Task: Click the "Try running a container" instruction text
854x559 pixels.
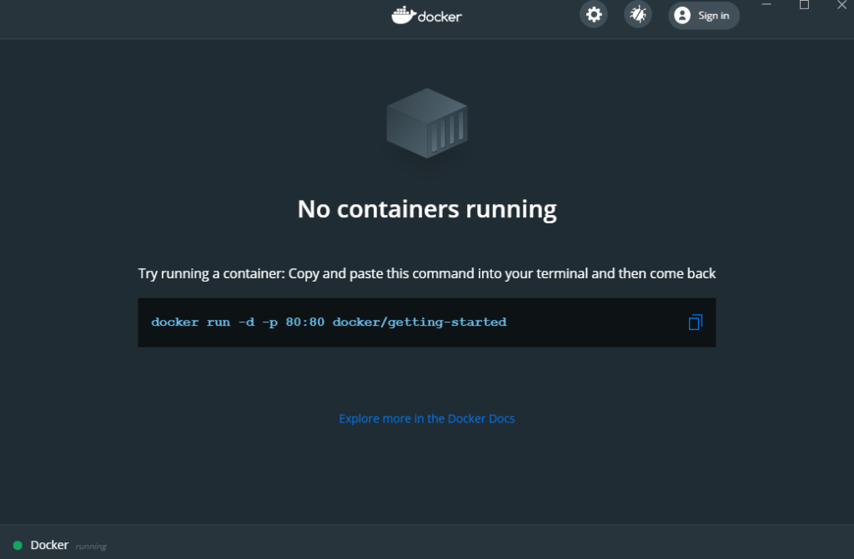Action: click(426, 273)
